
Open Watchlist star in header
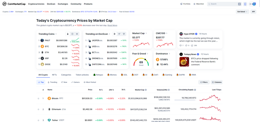(x=194, y=4)
